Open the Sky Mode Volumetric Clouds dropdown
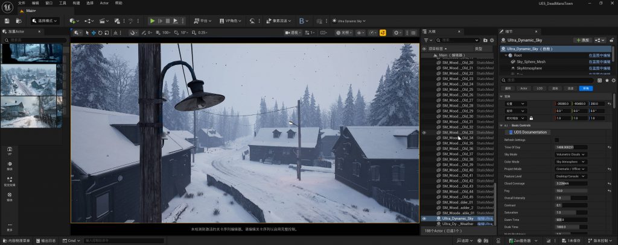This screenshot has width=618, height=245. coord(570,154)
